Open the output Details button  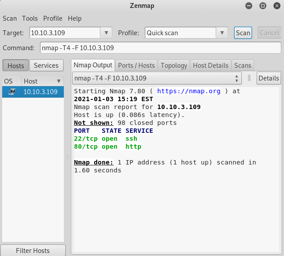[269, 78]
